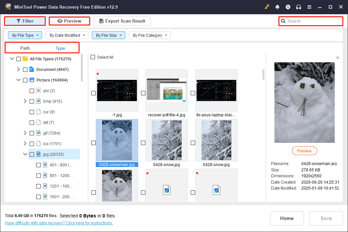The image size is (348, 232).
Task: Open the data recovery instructions link
Action: pyautogui.click(x=59, y=223)
